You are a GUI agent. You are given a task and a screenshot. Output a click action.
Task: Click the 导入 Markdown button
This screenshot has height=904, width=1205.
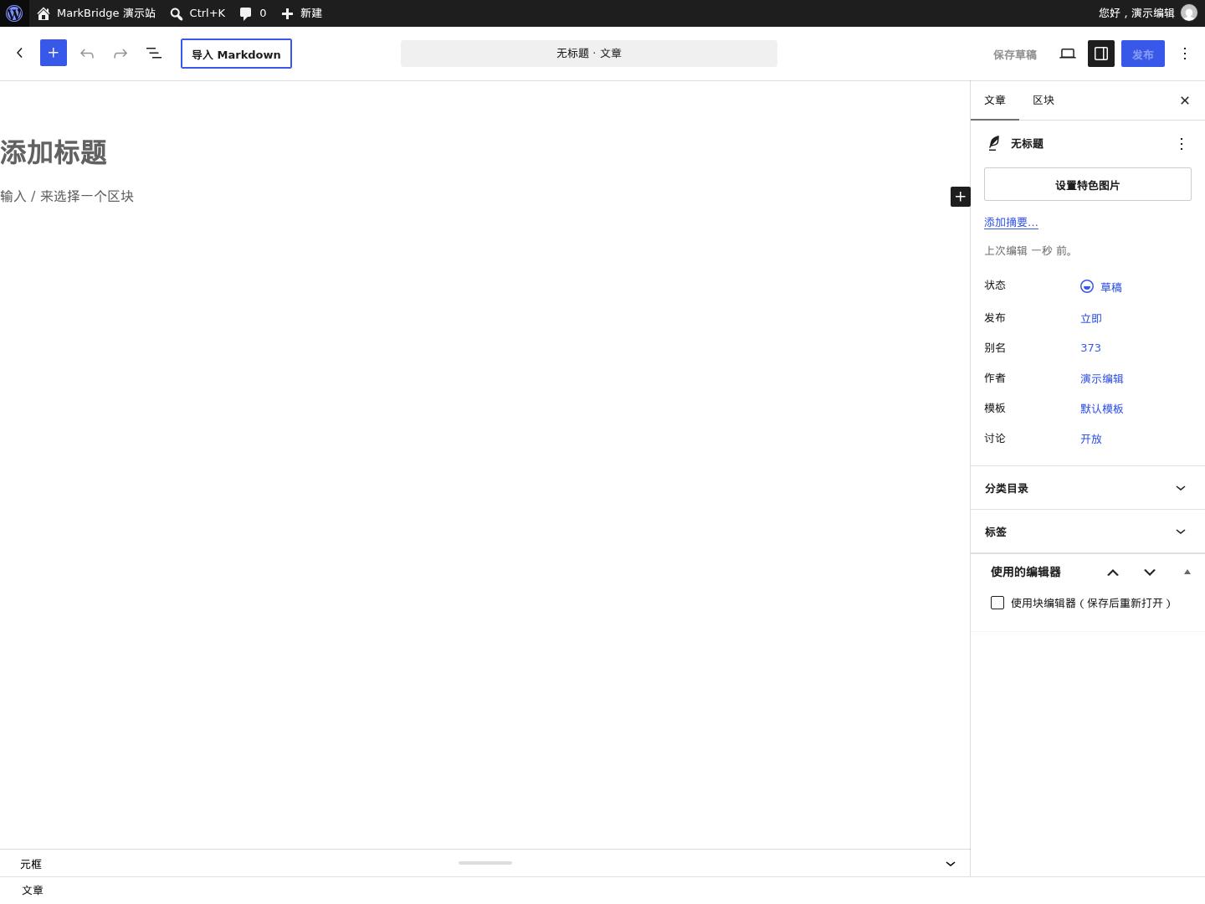click(237, 54)
